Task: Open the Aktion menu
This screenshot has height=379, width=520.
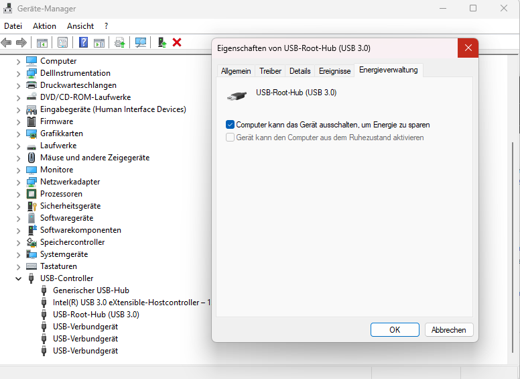Action: click(44, 26)
